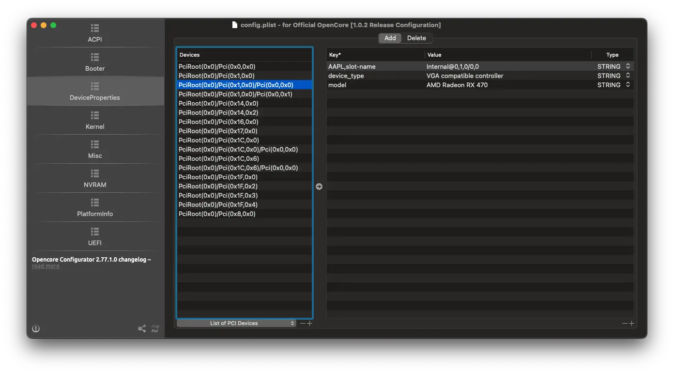Switch to the Delete tab

pyautogui.click(x=416, y=38)
